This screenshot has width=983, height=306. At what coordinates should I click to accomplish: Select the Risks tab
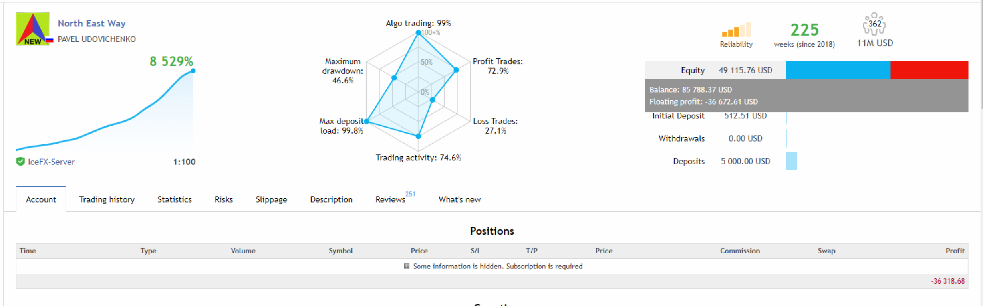point(223,199)
